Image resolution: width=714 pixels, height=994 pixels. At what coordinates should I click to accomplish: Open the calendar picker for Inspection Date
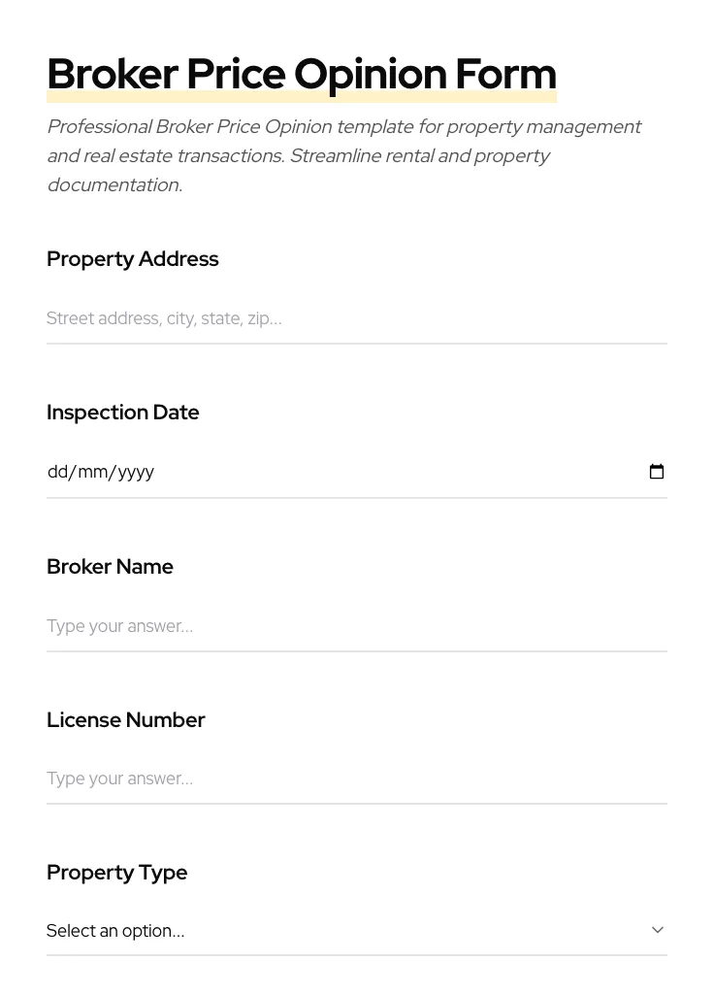point(657,472)
